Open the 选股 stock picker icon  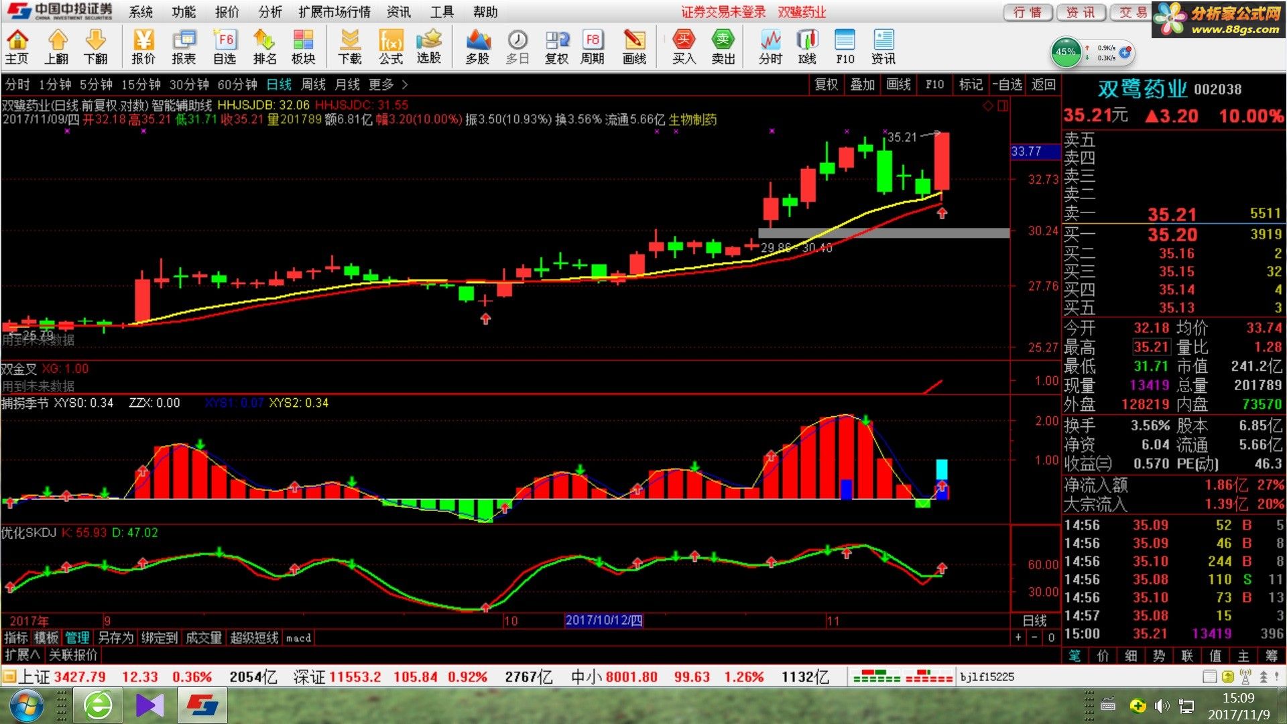429,47
